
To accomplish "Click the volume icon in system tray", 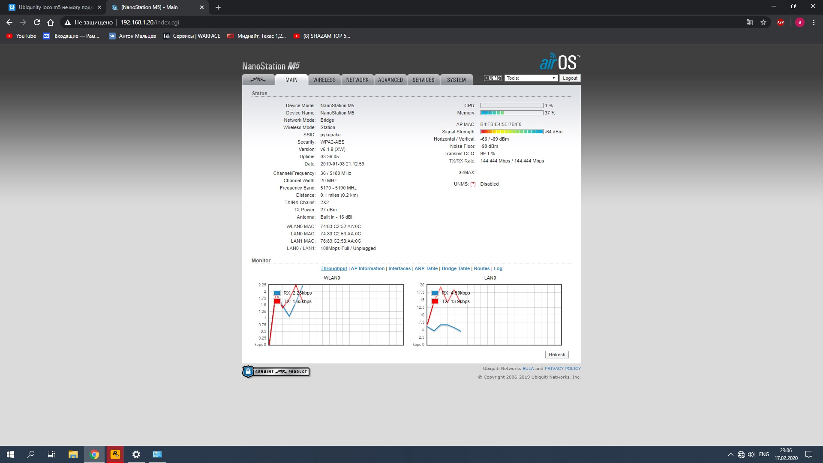I will [x=751, y=454].
